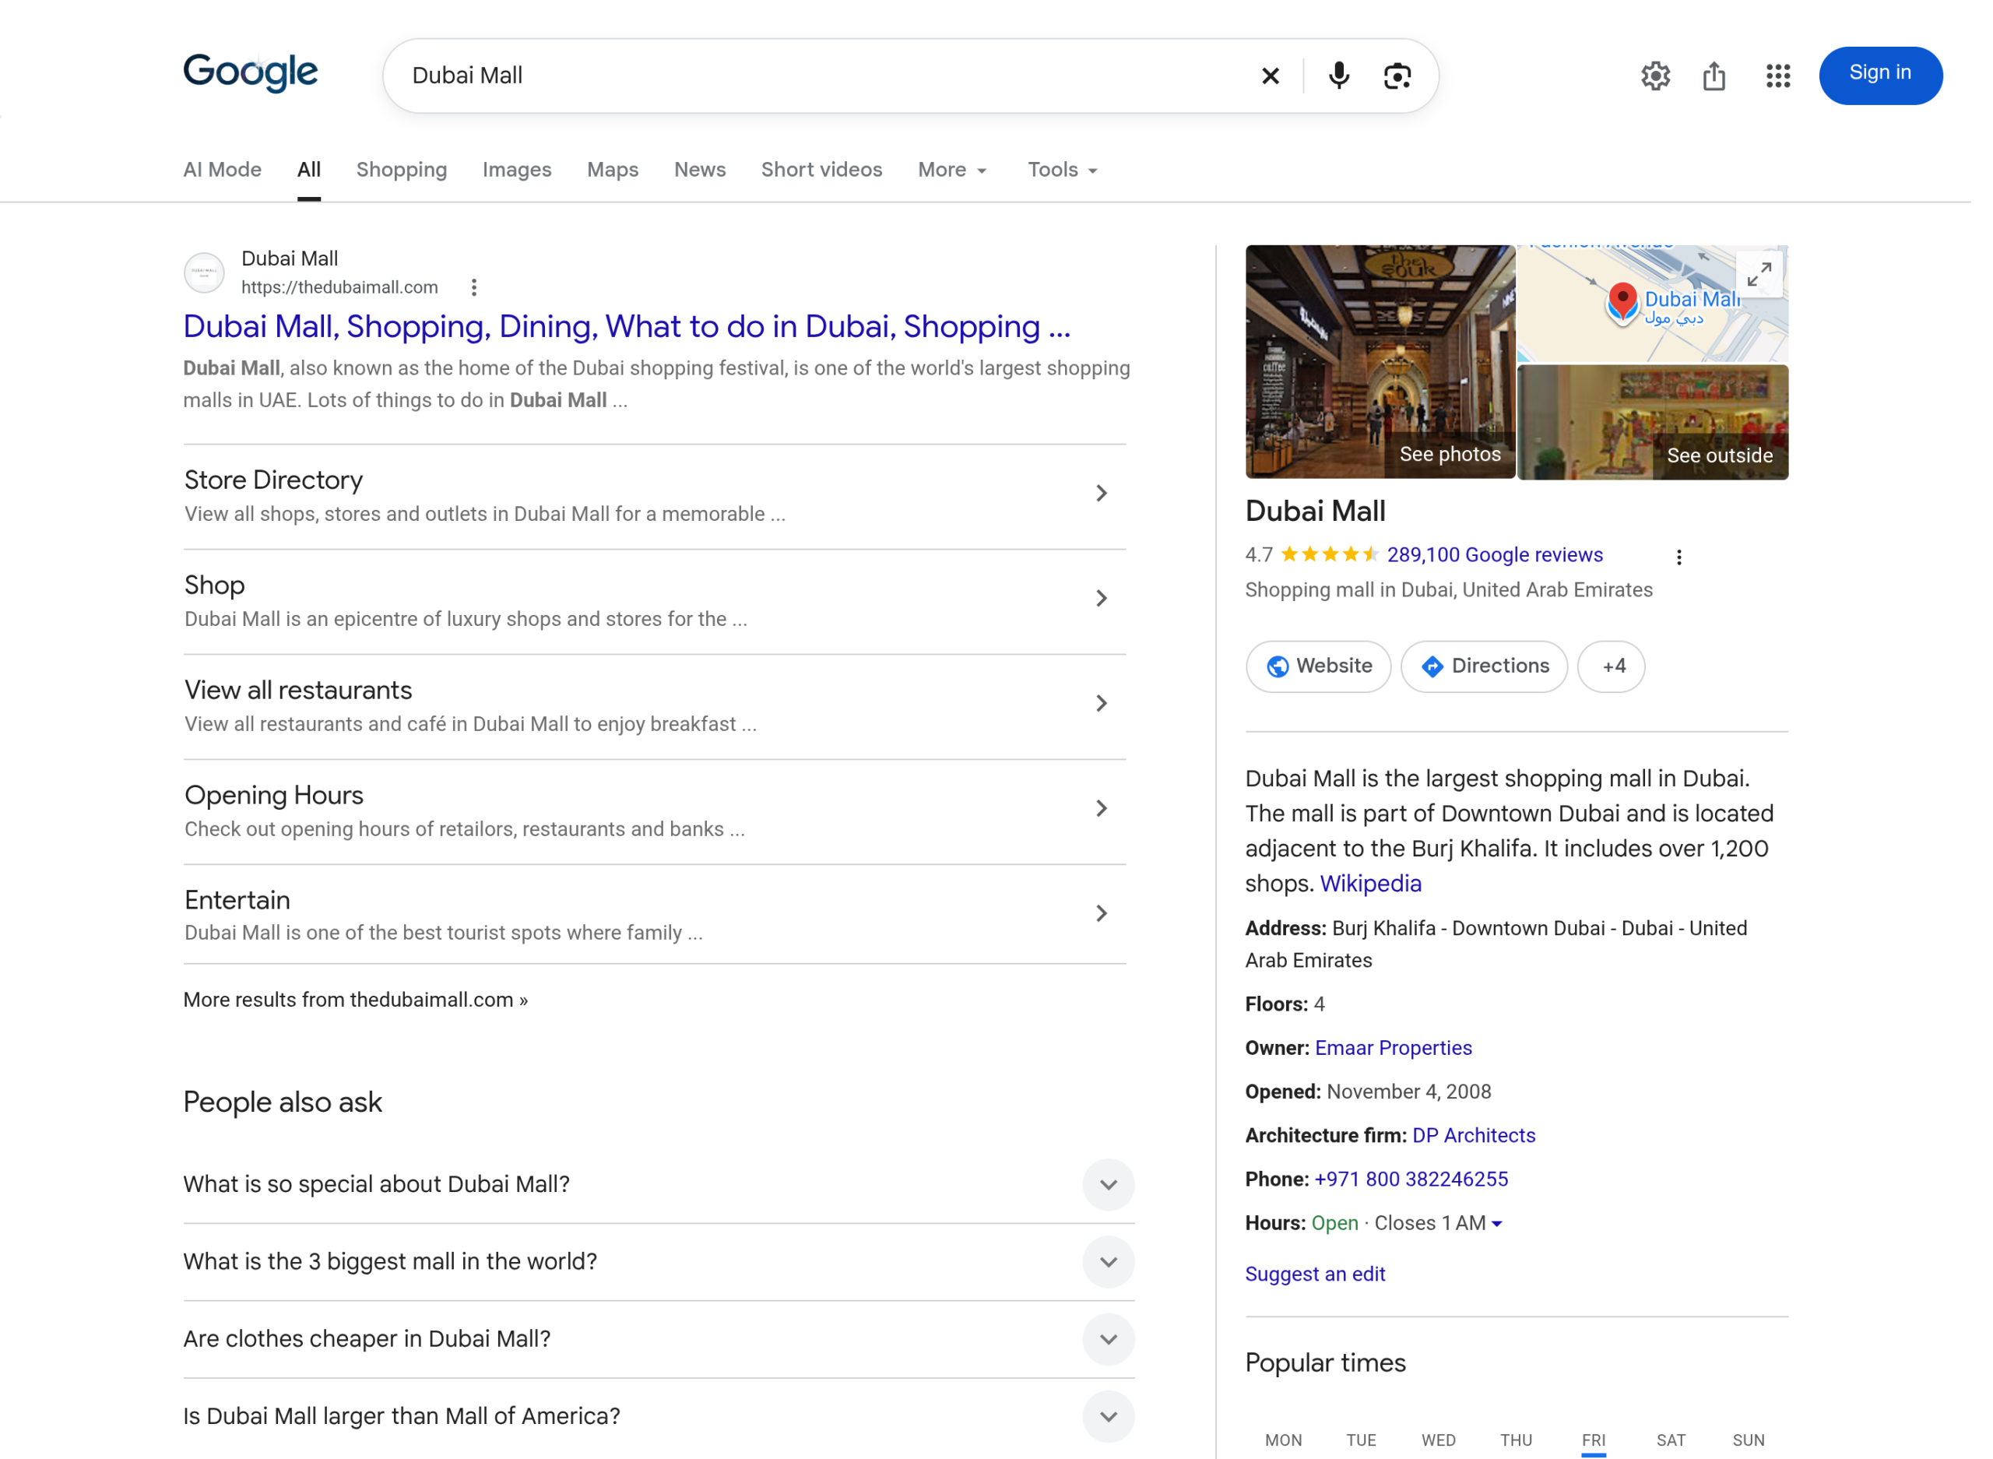Click the Google logo
The image size is (1993, 1459).
point(250,72)
